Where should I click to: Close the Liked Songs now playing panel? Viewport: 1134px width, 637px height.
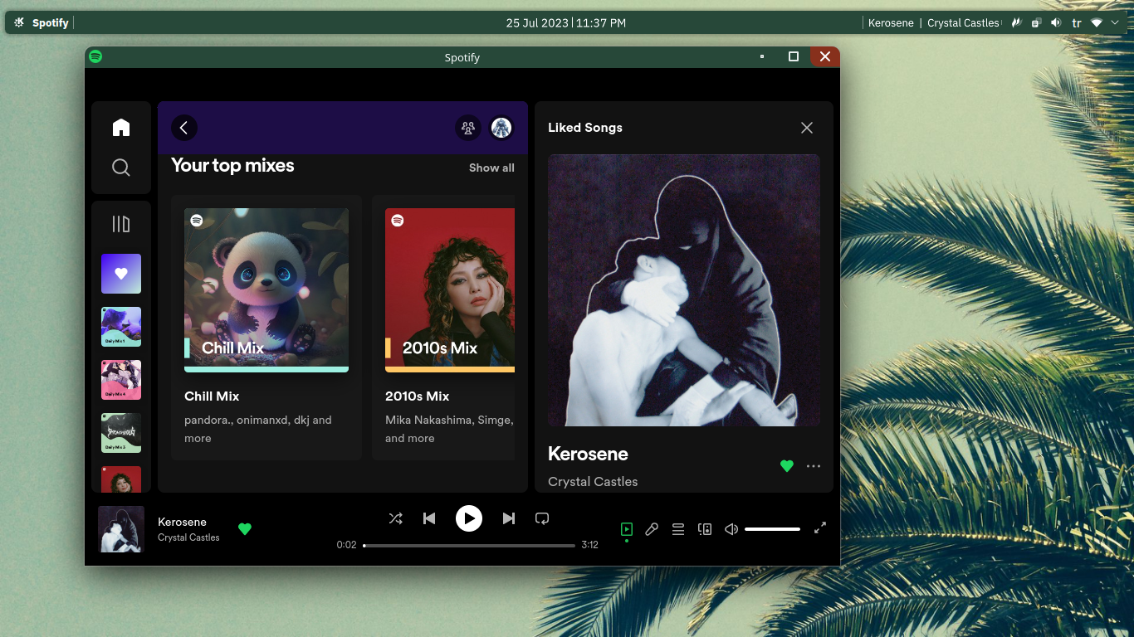(x=807, y=128)
